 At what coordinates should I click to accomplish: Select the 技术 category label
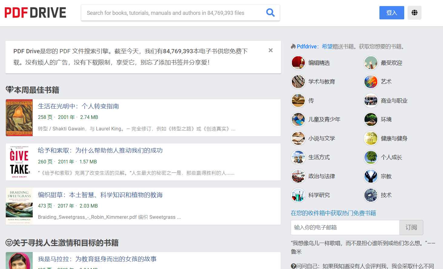386,195
